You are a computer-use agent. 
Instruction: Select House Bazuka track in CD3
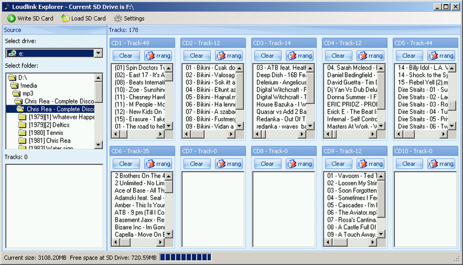point(280,105)
